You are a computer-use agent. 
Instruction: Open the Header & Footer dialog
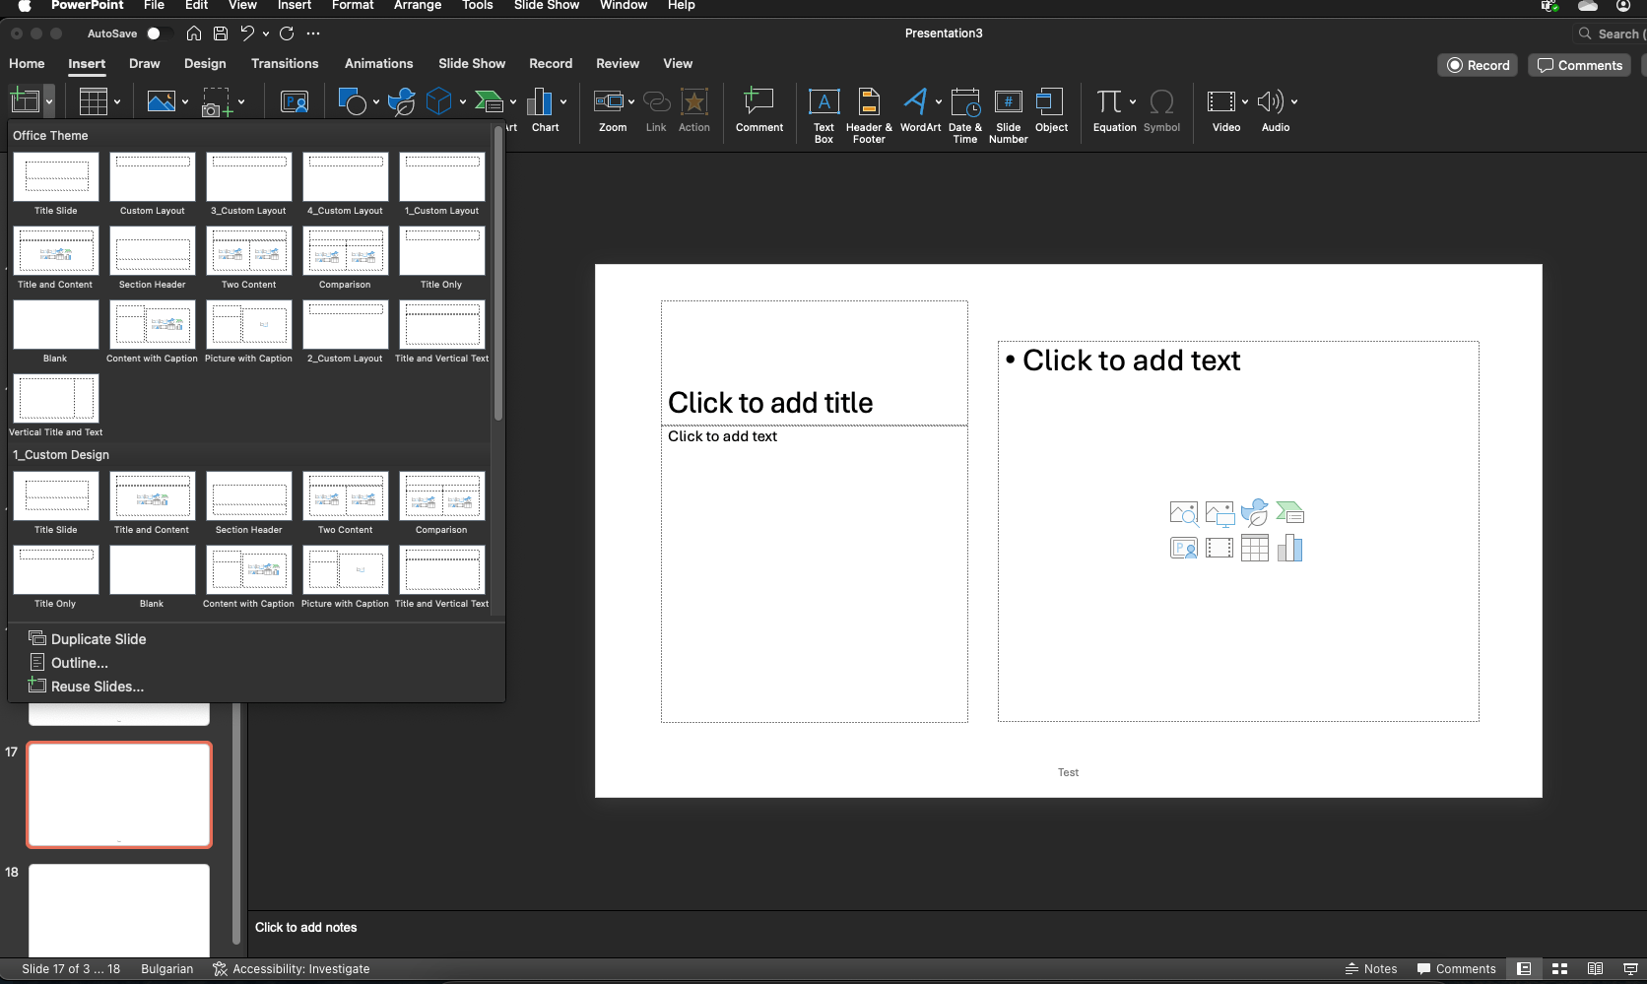click(868, 113)
